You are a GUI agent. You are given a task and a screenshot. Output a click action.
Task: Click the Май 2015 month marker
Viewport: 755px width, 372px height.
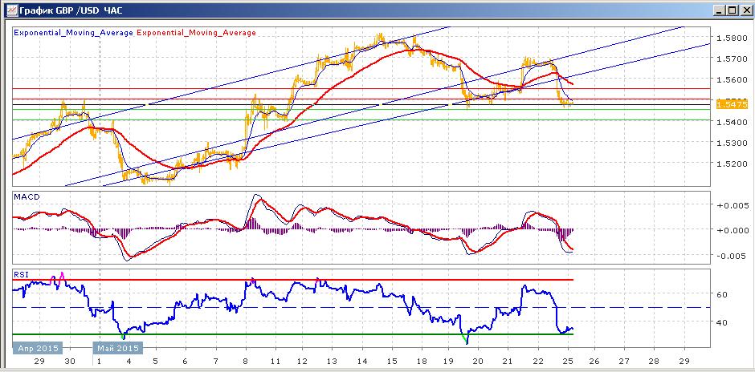[x=118, y=348]
